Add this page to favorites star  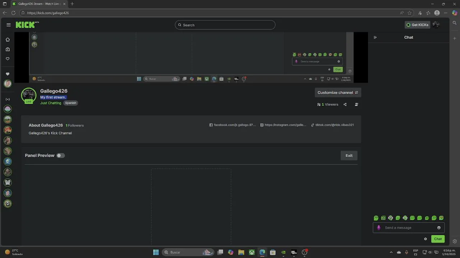pyautogui.click(x=410, y=13)
